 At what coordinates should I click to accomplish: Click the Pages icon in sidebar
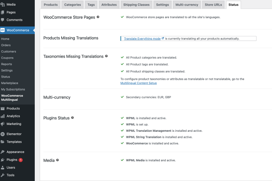point(2,12)
